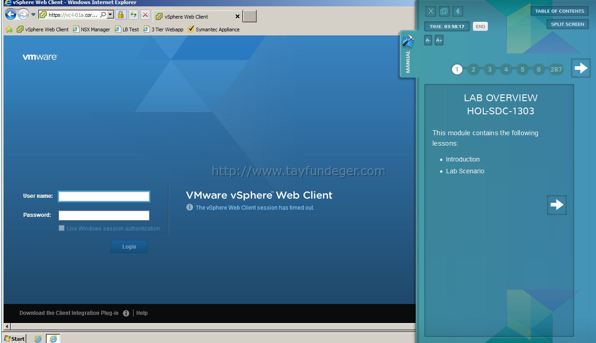Click the search magnifier in address bar
596x343 pixels.
click(103, 15)
